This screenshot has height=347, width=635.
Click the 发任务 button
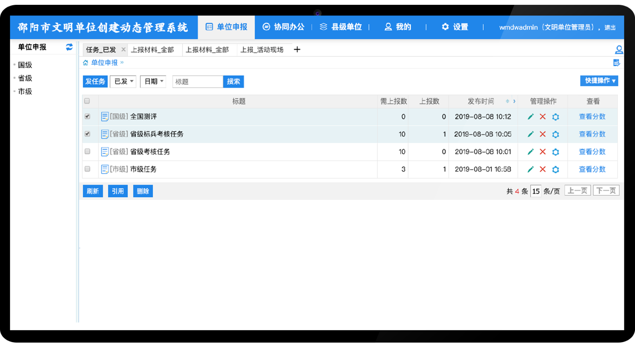[95, 81]
